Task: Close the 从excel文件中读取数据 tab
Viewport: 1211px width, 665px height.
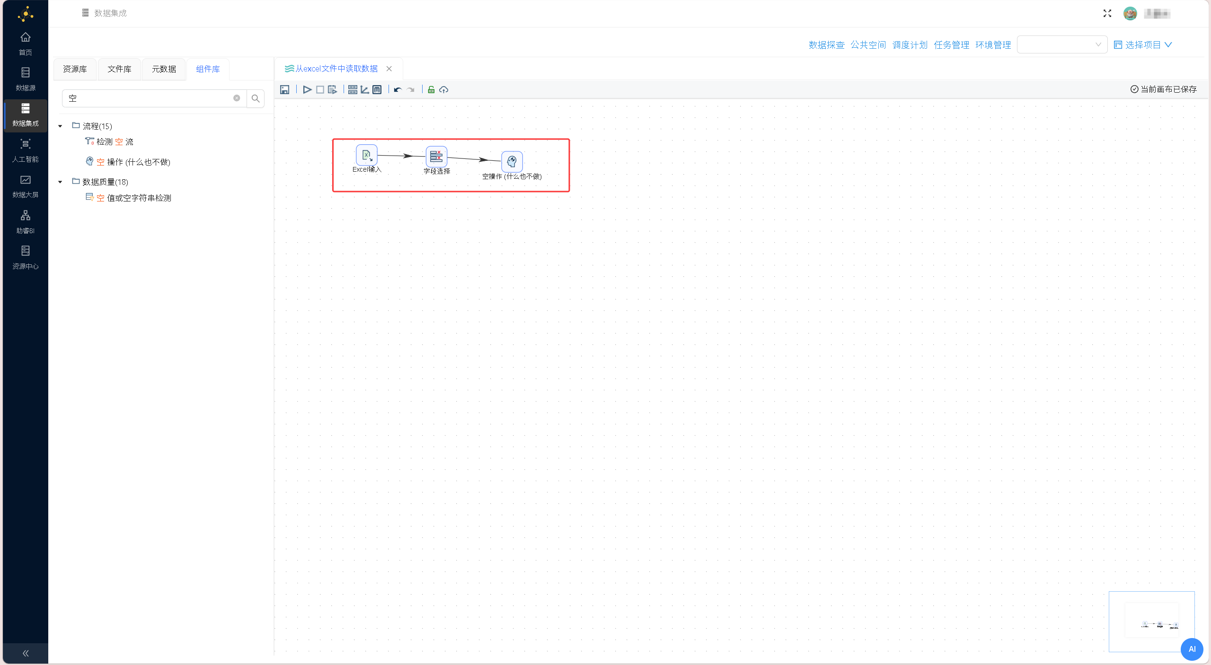Action: pyautogui.click(x=389, y=69)
